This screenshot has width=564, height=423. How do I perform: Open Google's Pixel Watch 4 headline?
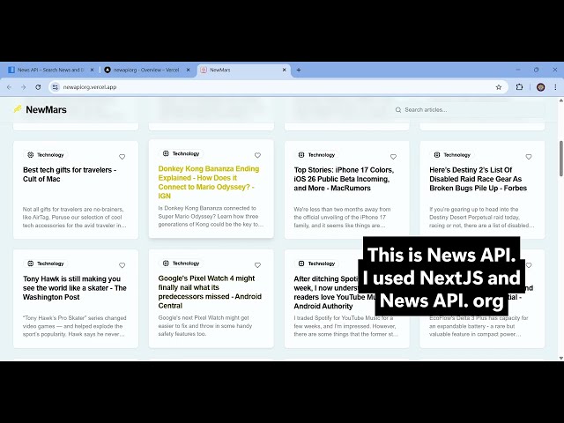[x=210, y=292]
